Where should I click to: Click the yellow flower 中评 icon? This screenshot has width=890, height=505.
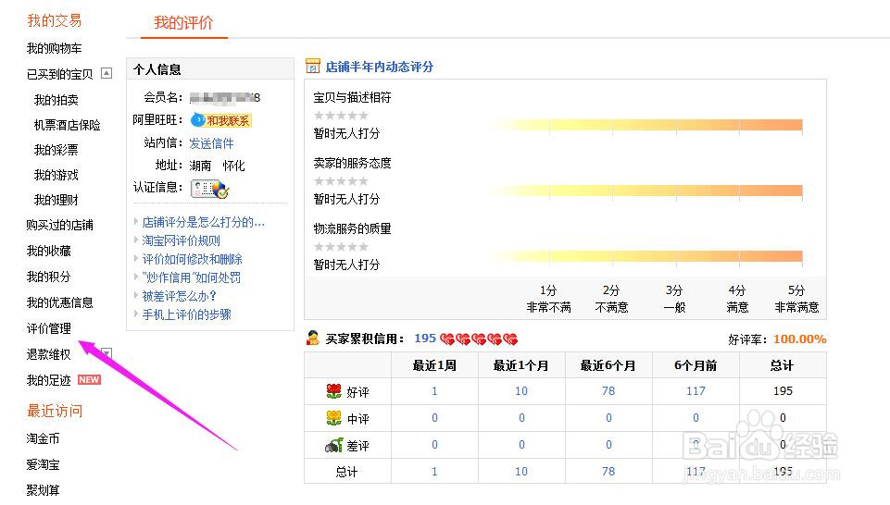click(333, 418)
